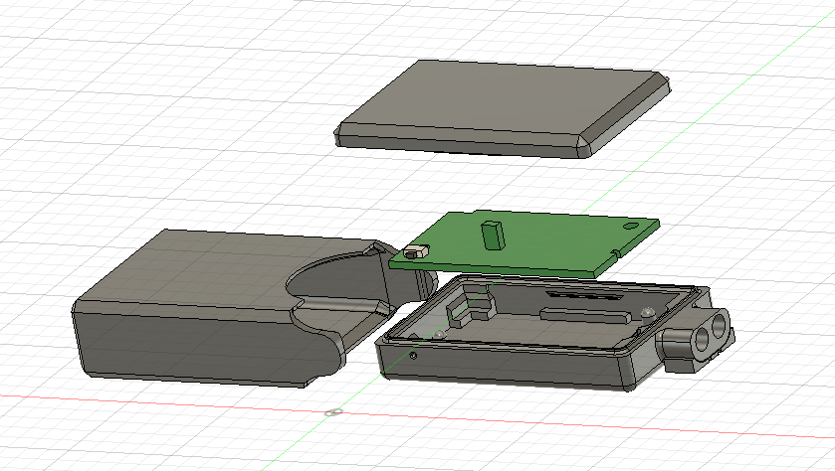The height and width of the screenshot is (471, 835).
Task: Select the small beige switch on PCB corner
Action: pyautogui.click(x=416, y=254)
